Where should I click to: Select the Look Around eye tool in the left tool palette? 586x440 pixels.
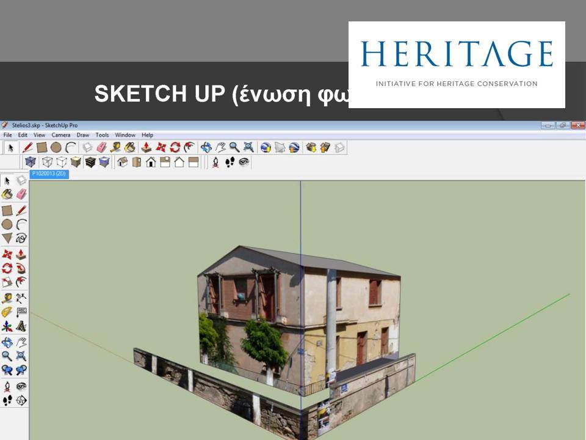coord(21,386)
